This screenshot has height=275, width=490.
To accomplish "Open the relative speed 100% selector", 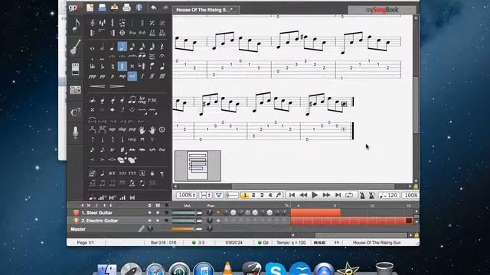I will click(410, 196).
